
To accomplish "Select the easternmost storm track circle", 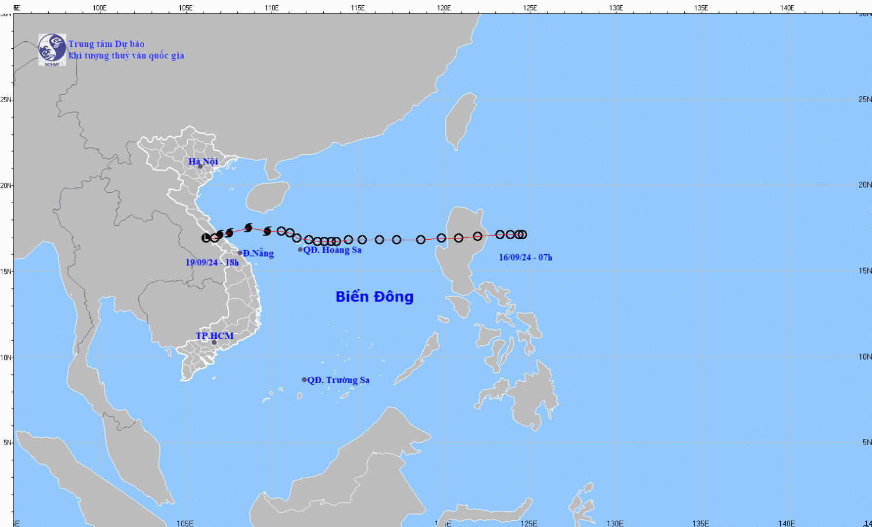I will (523, 234).
